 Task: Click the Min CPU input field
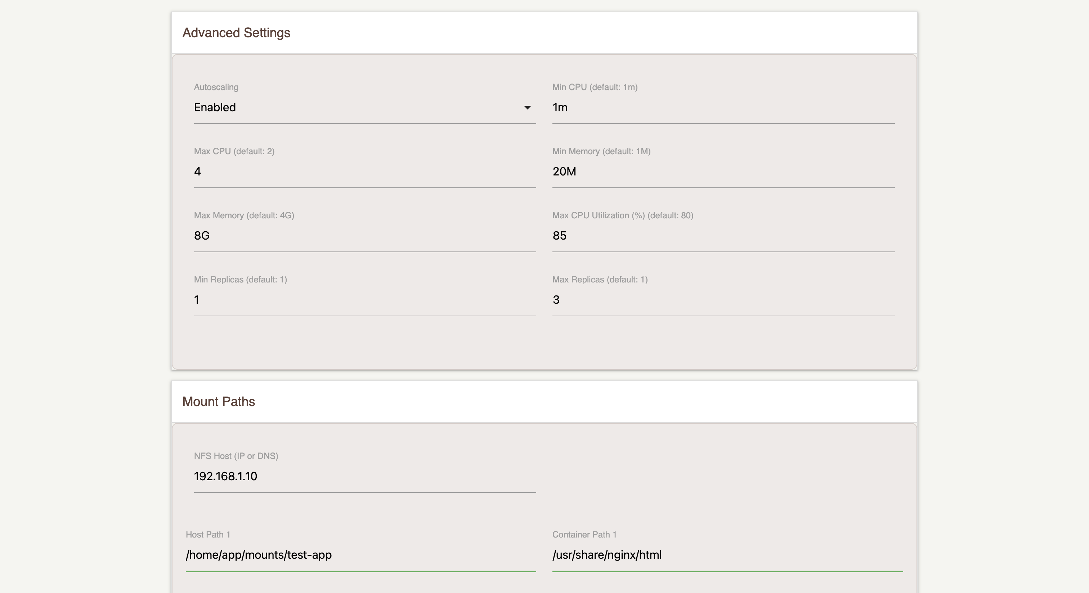click(x=723, y=107)
